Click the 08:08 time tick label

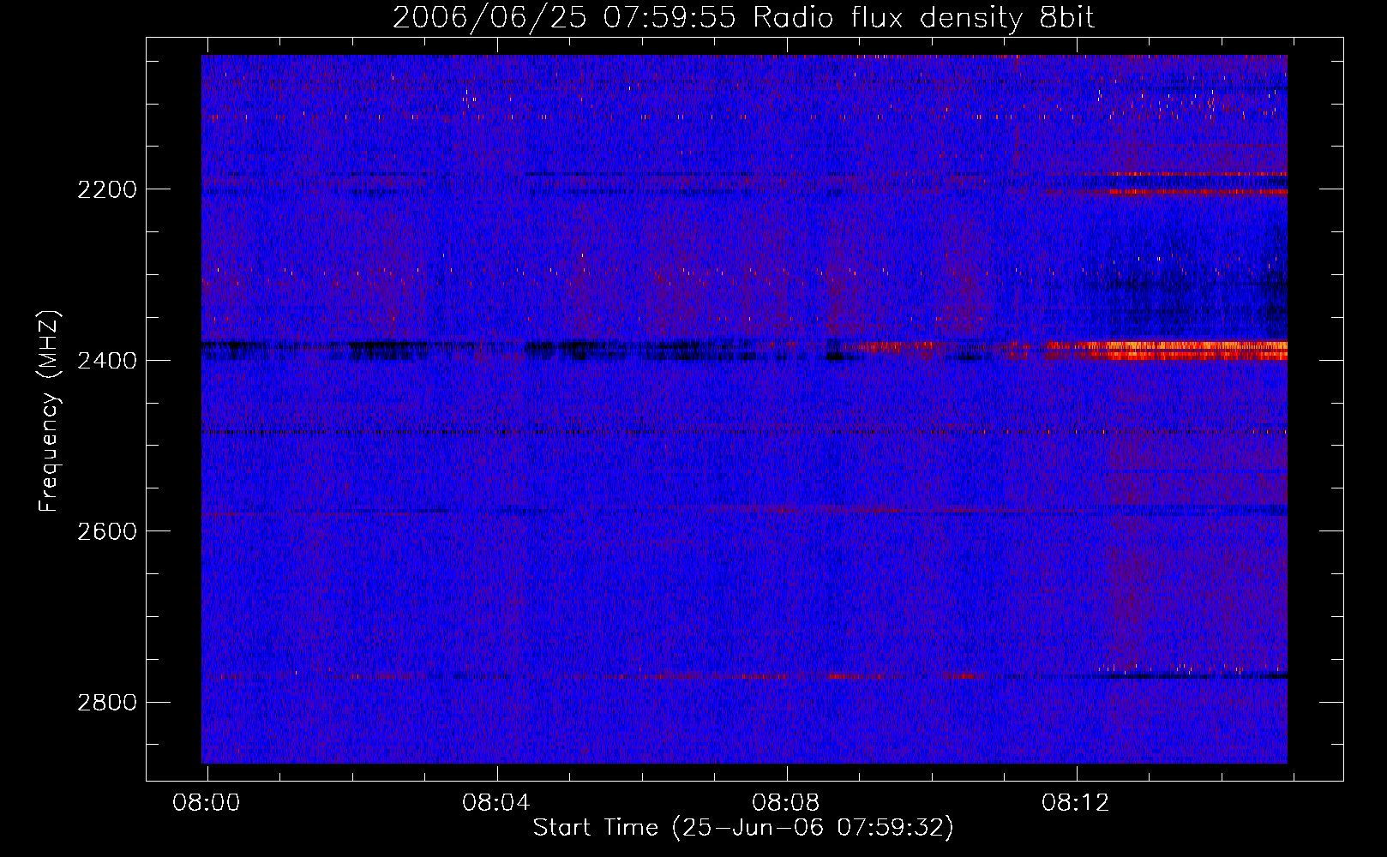[x=786, y=803]
